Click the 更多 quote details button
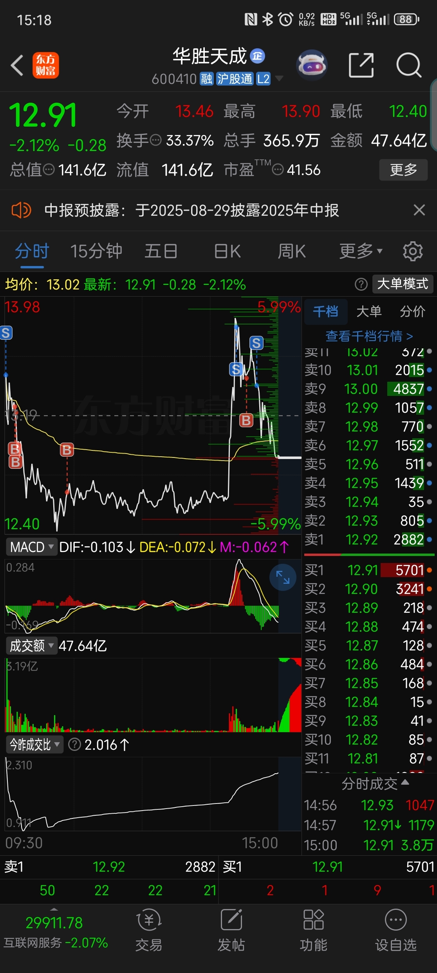The height and width of the screenshot is (973, 437). pos(403,169)
